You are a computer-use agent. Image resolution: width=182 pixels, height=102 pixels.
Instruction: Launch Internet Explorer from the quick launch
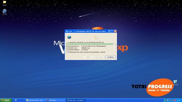16,100
